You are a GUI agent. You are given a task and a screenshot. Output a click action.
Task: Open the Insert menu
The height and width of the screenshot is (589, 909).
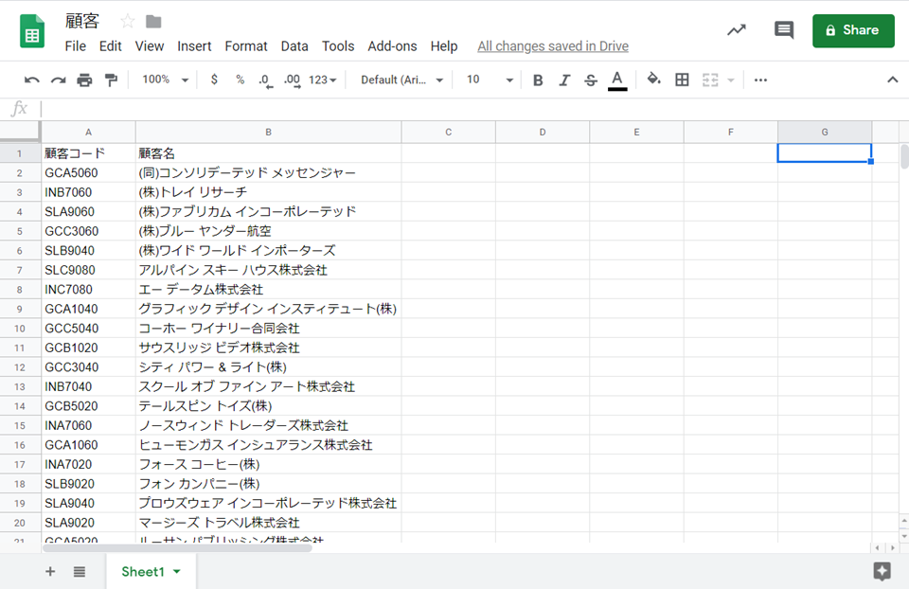(194, 46)
